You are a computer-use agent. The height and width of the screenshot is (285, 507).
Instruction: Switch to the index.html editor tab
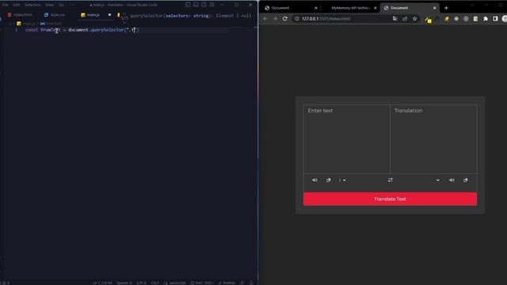click(20, 15)
